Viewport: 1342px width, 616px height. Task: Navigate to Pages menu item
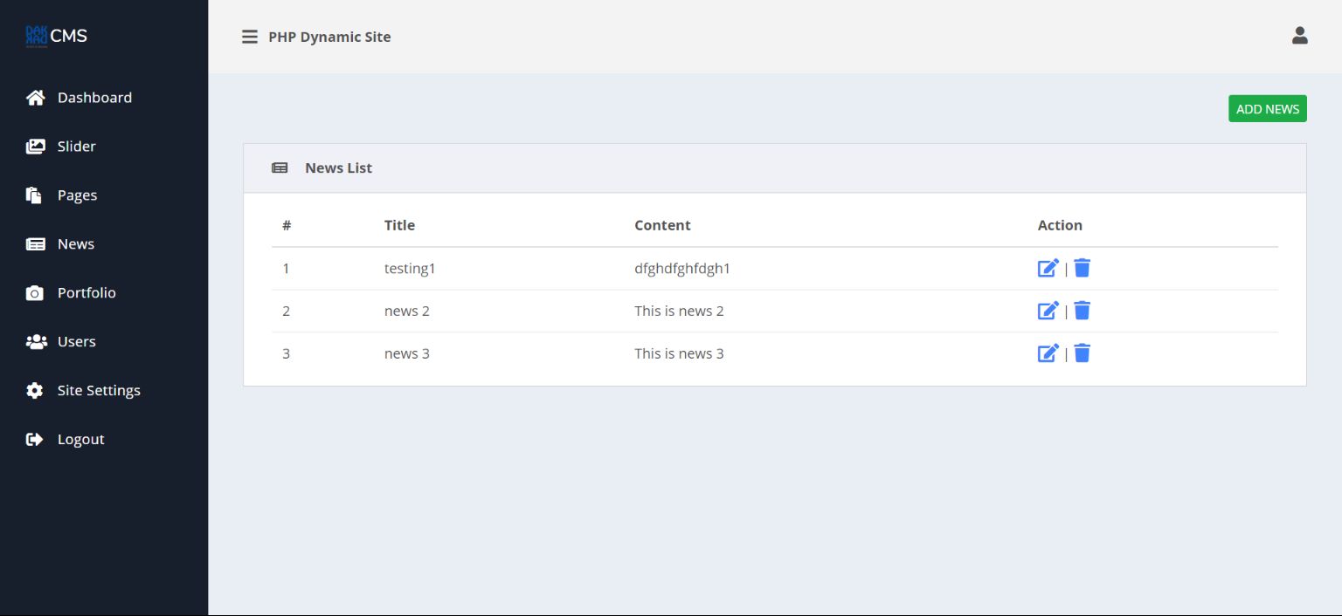click(x=77, y=195)
